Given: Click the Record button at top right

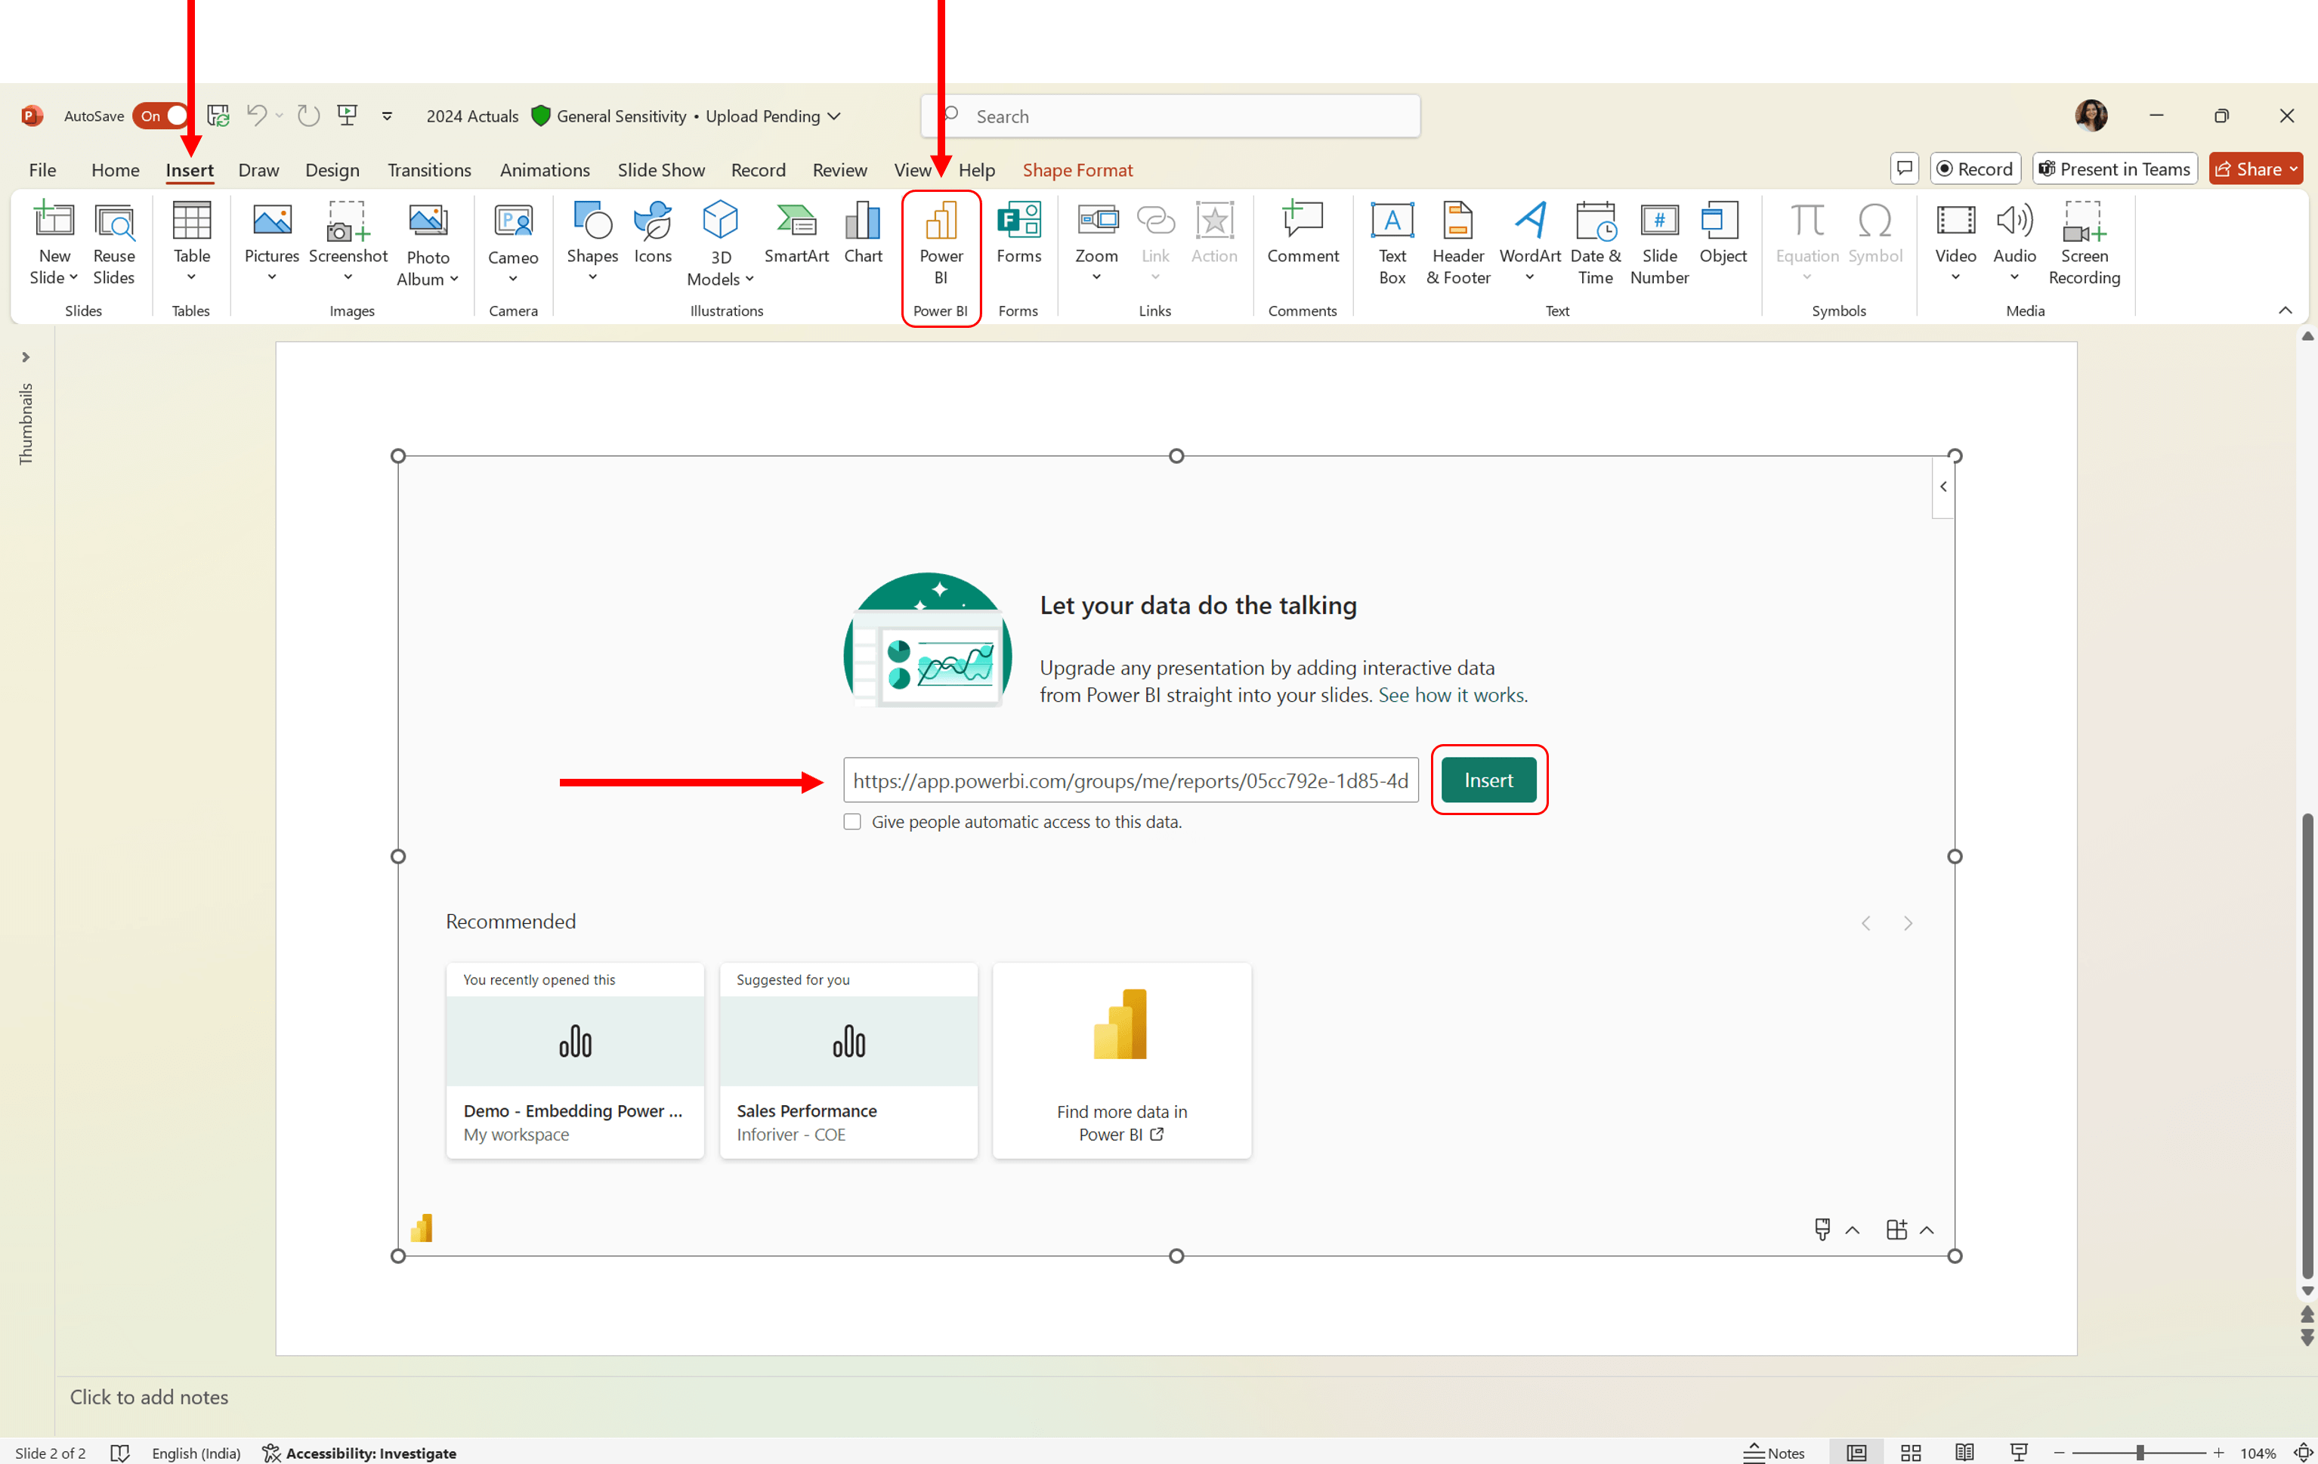Looking at the screenshot, I should pyautogui.click(x=1974, y=169).
